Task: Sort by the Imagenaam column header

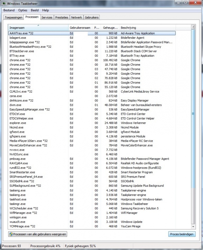Action: (x=38, y=27)
